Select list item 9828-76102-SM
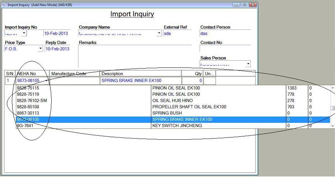 pyautogui.click(x=32, y=100)
